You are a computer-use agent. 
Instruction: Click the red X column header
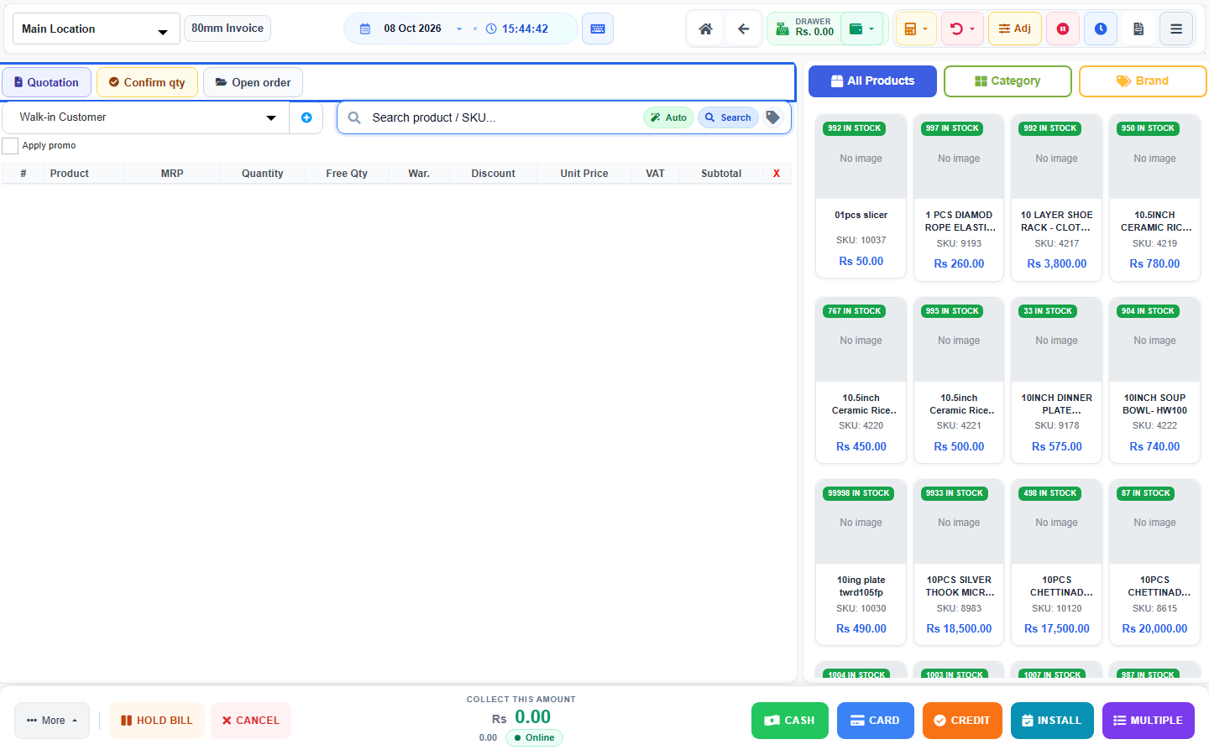(x=777, y=174)
